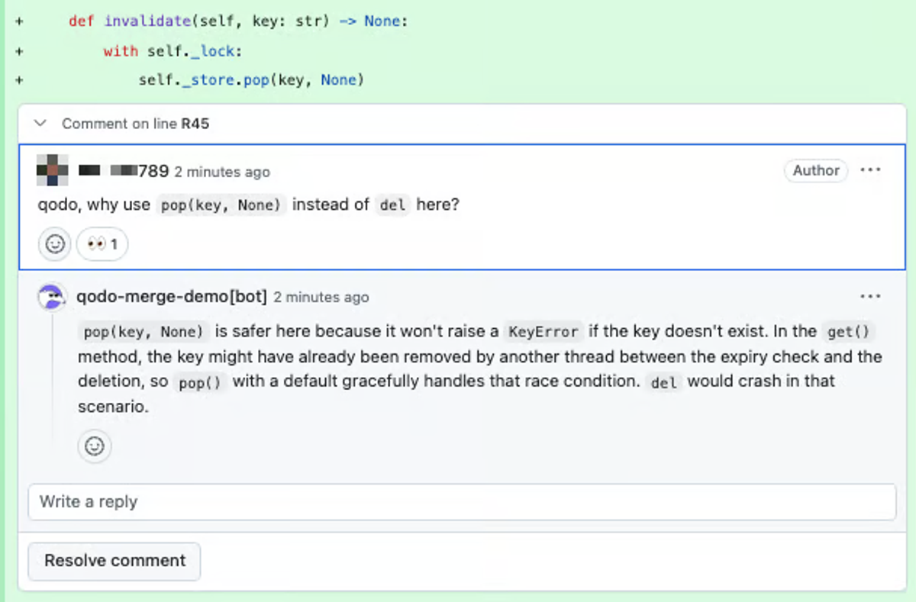Click the 'get()' inline code in the bot's reply
This screenshot has height=602, width=916.
pyautogui.click(x=848, y=332)
